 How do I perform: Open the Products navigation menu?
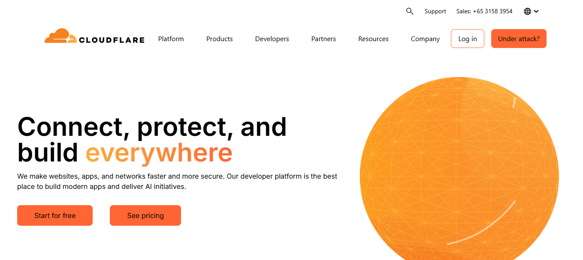(x=219, y=39)
